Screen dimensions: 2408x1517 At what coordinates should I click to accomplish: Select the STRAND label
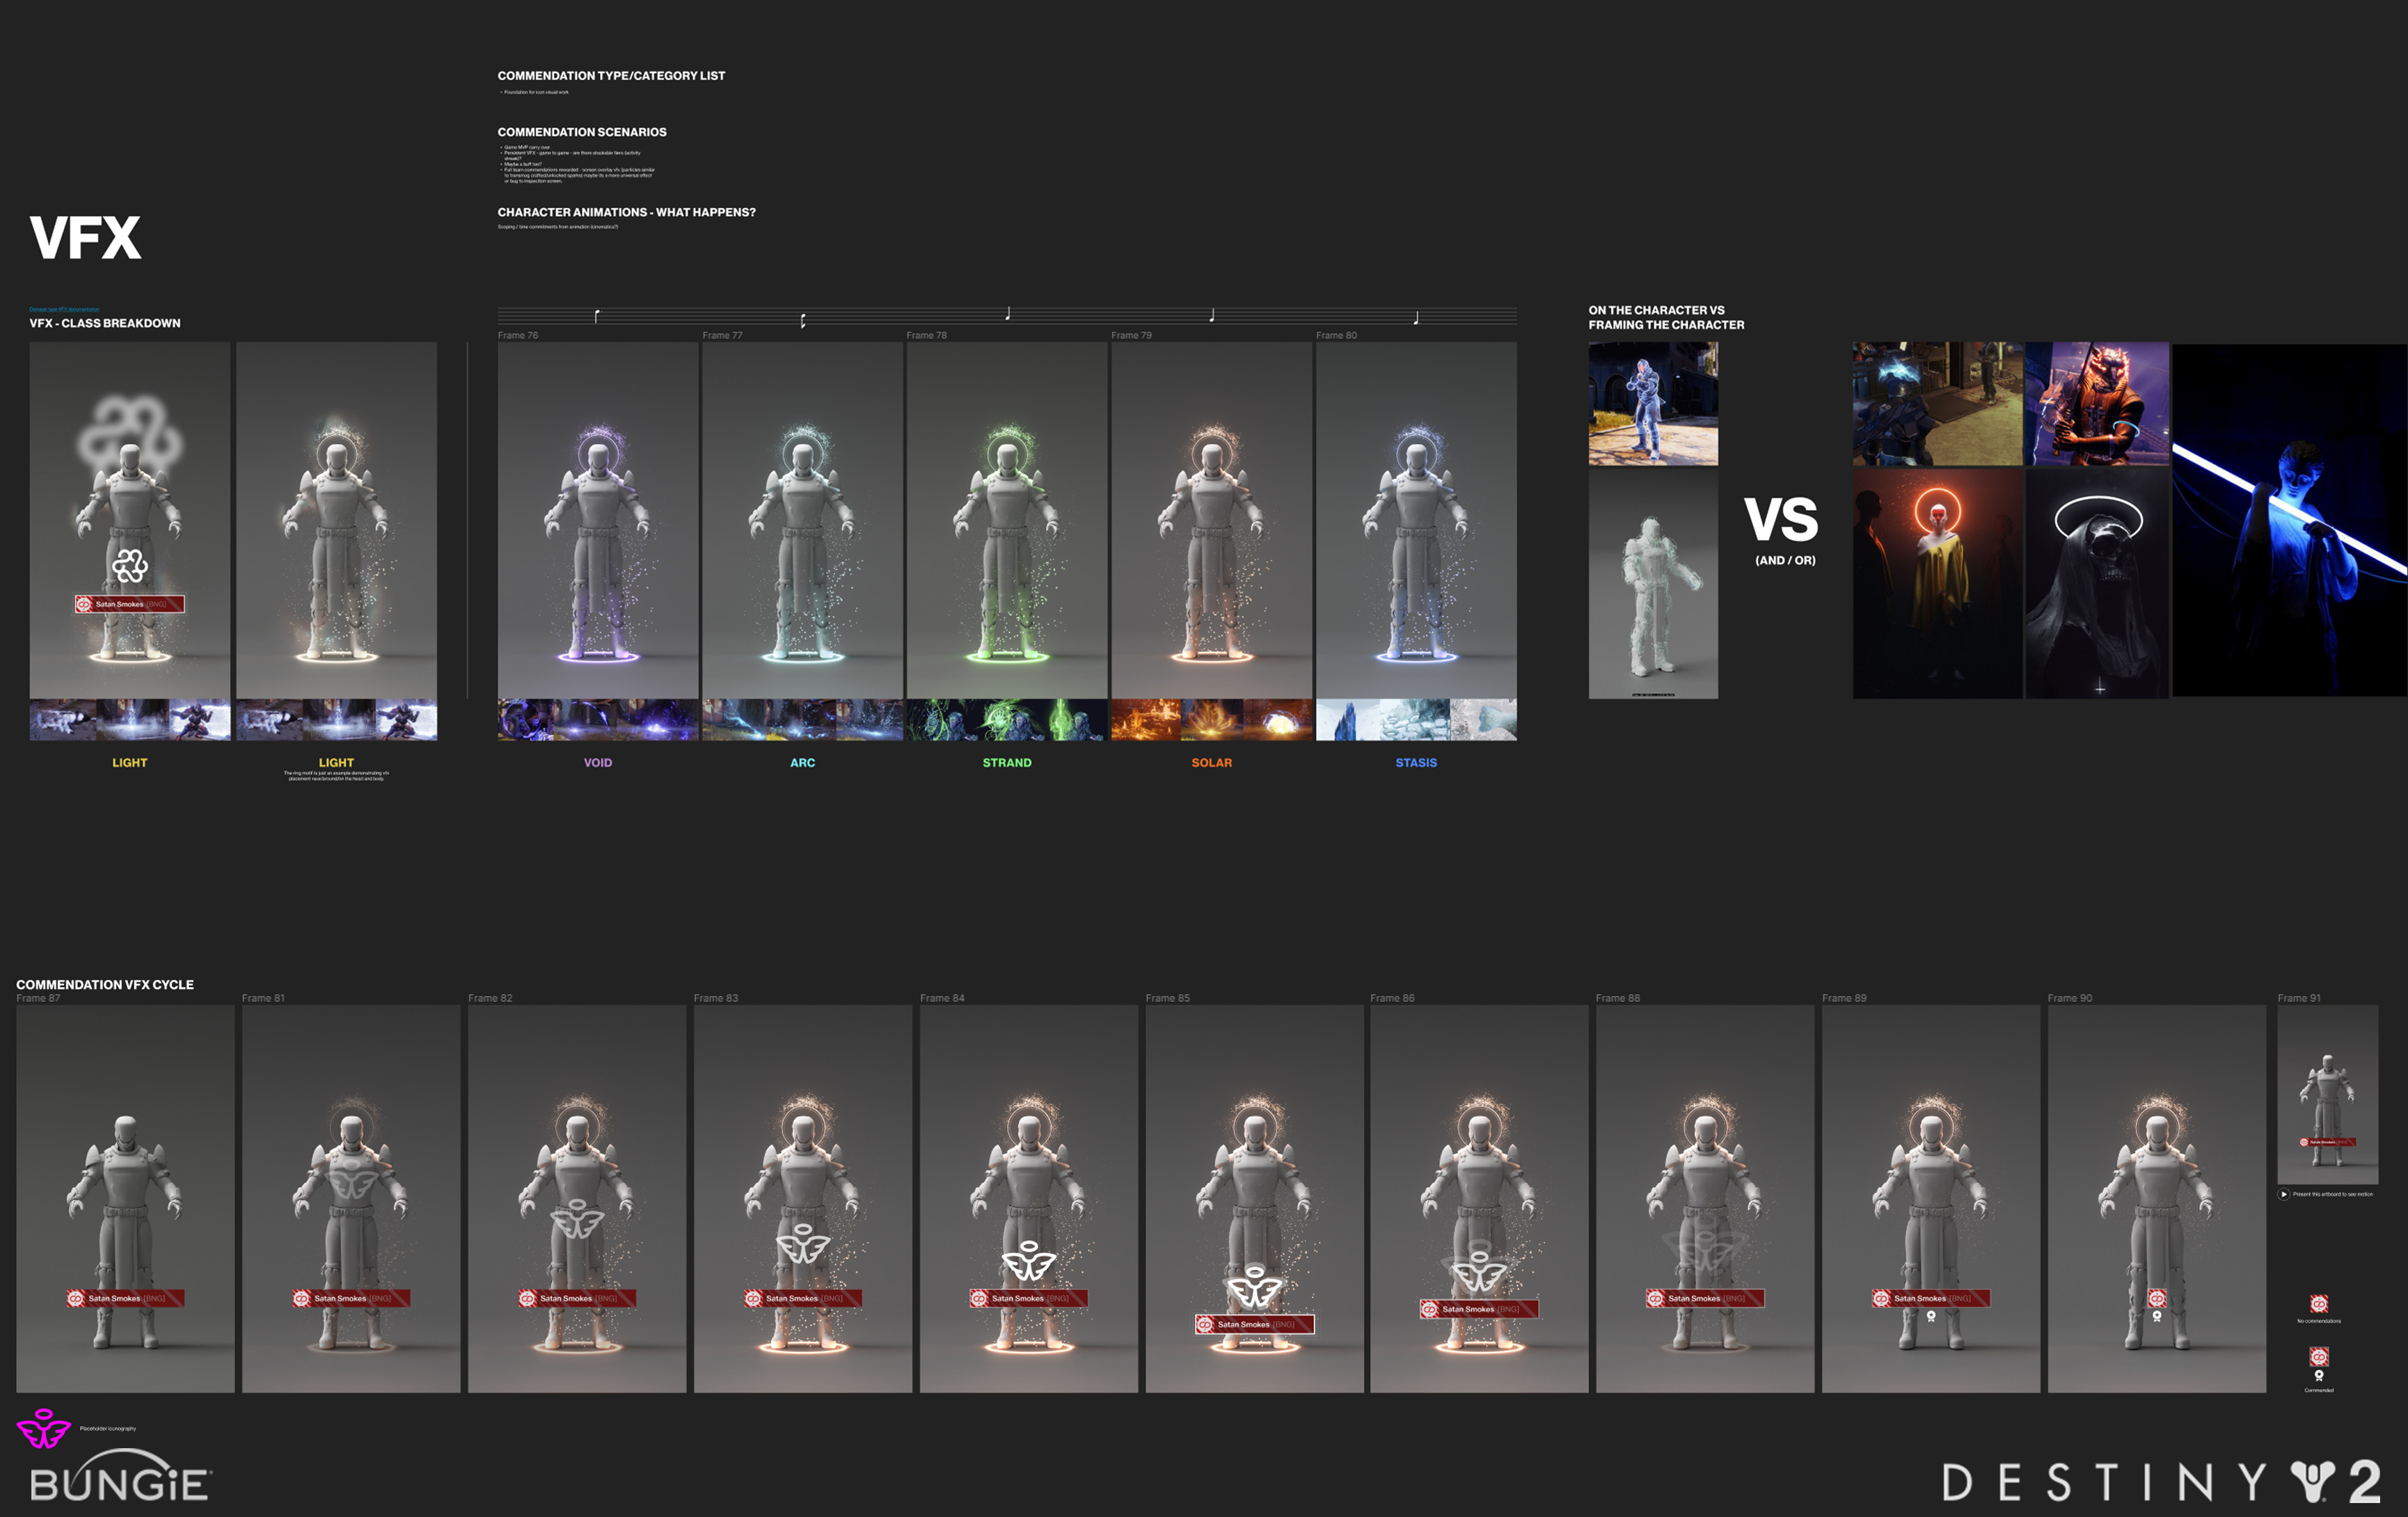(1007, 763)
